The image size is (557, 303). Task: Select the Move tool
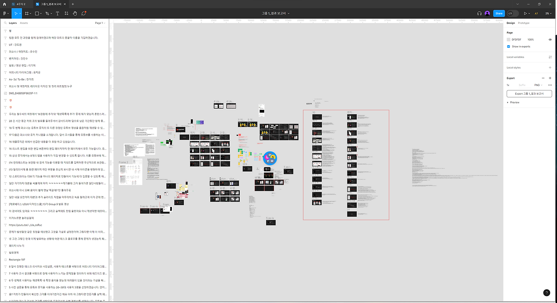pos(15,13)
